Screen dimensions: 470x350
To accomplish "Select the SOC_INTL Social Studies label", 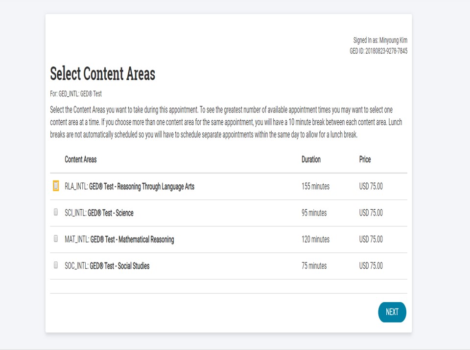I will 107,266.
